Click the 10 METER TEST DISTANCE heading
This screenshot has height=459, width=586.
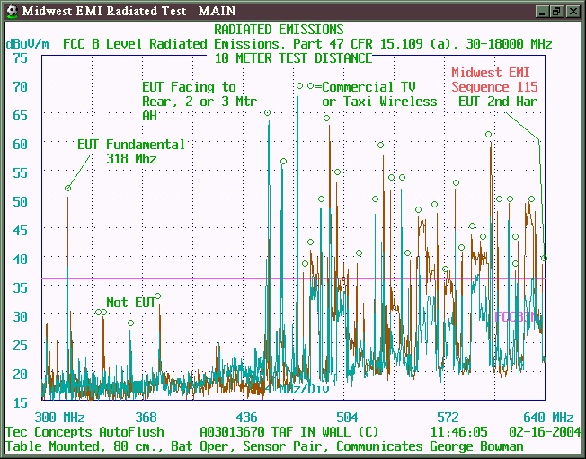[x=293, y=58]
